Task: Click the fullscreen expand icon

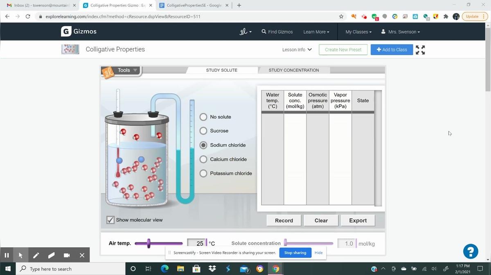Action: (x=420, y=50)
